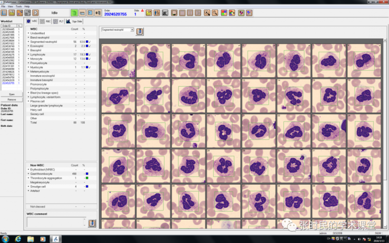Select the Band neutrophil row
Viewport: 389px width, 243px height.
[x=61, y=37]
